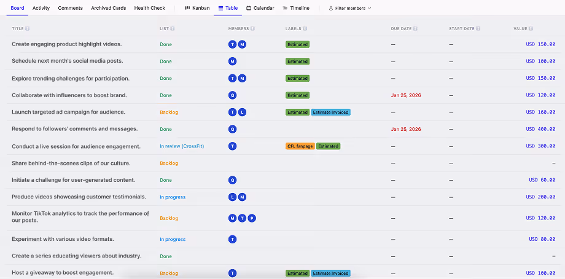Open the Health Check tab
Image resolution: width=565 pixels, height=279 pixels.
[149, 8]
